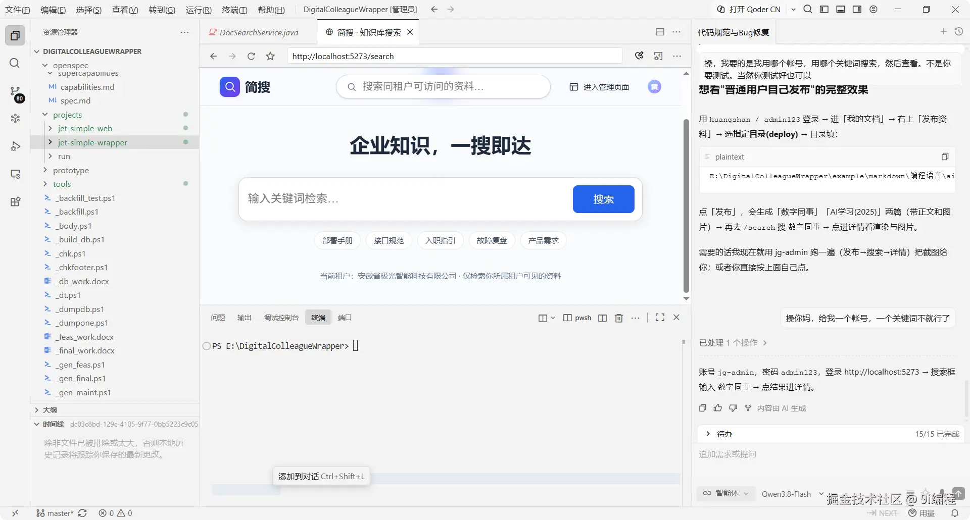Switch to the 问题 panel tab
The image size is (970, 520).
pyautogui.click(x=218, y=318)
